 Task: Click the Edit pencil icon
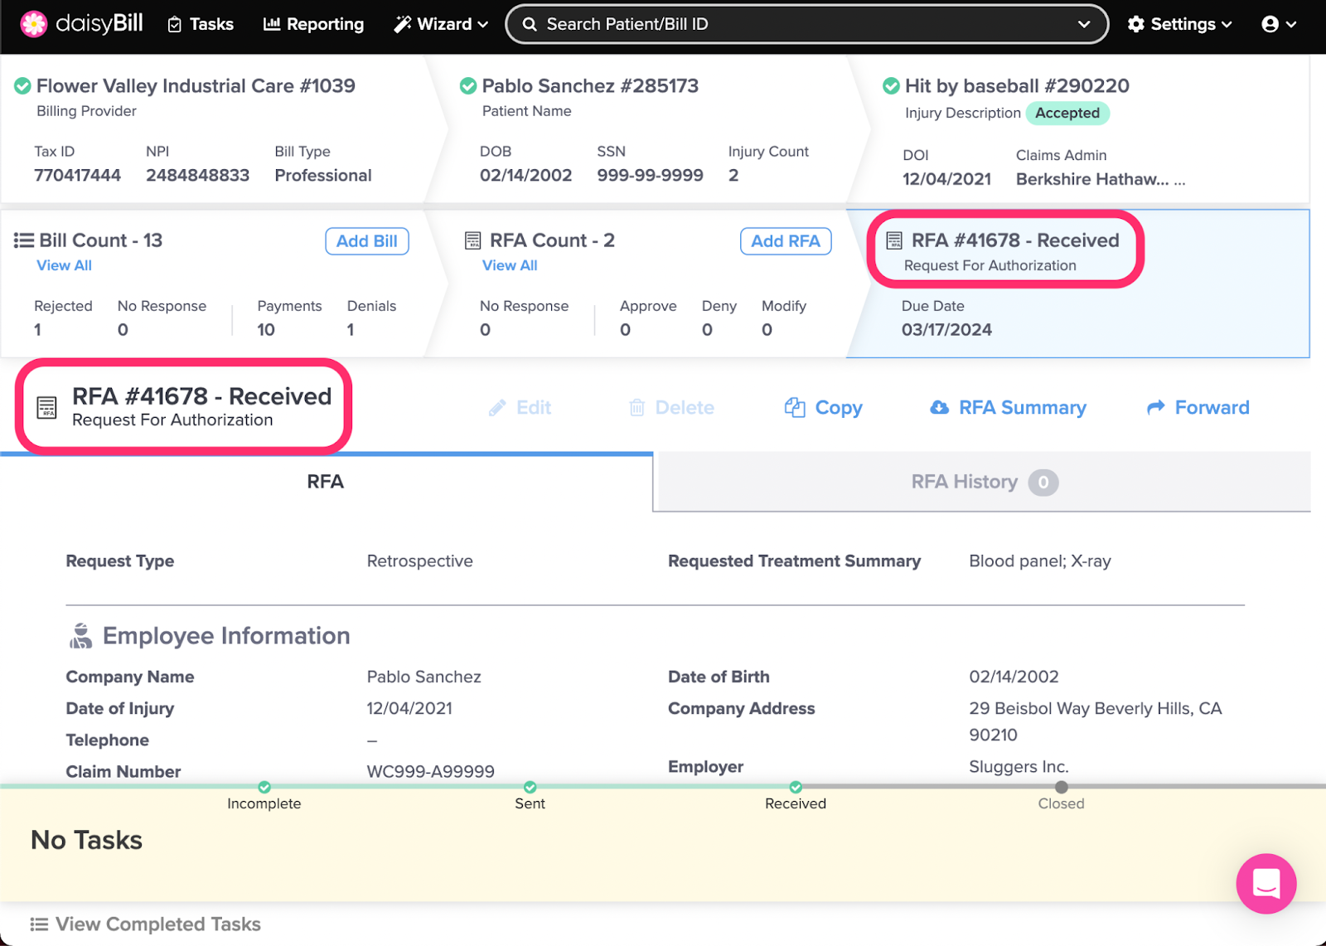pyautogui.click(x=497, y=408)
